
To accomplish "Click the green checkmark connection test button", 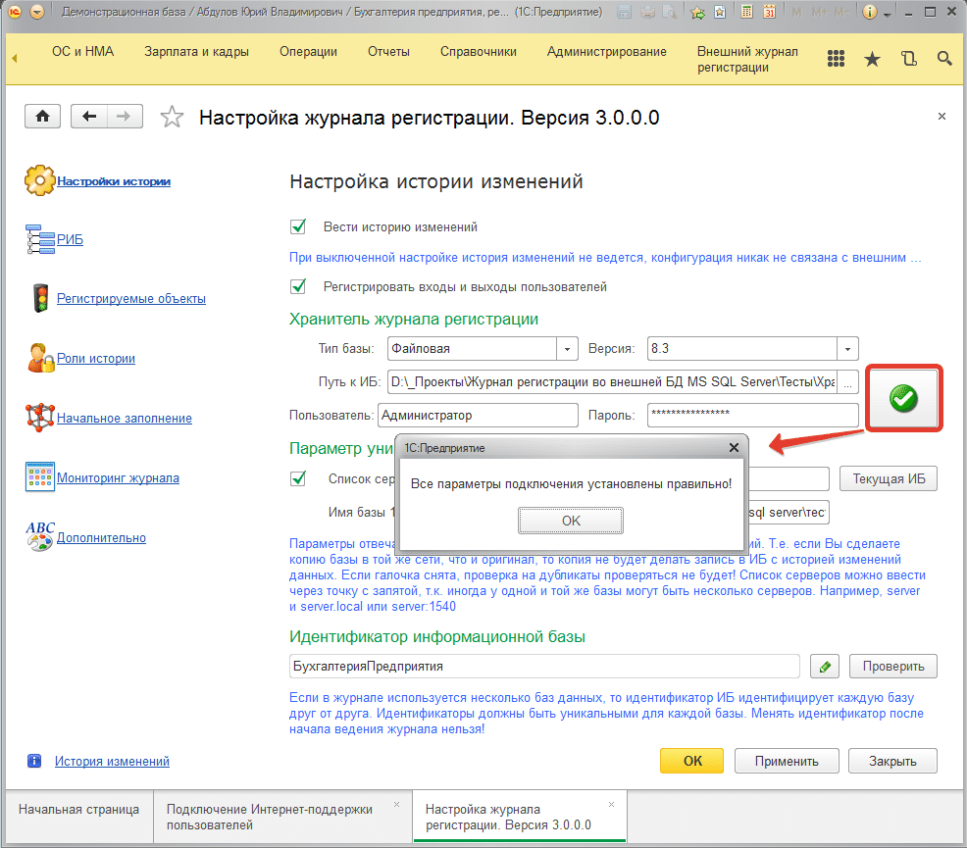I will [x=903, y=398].
